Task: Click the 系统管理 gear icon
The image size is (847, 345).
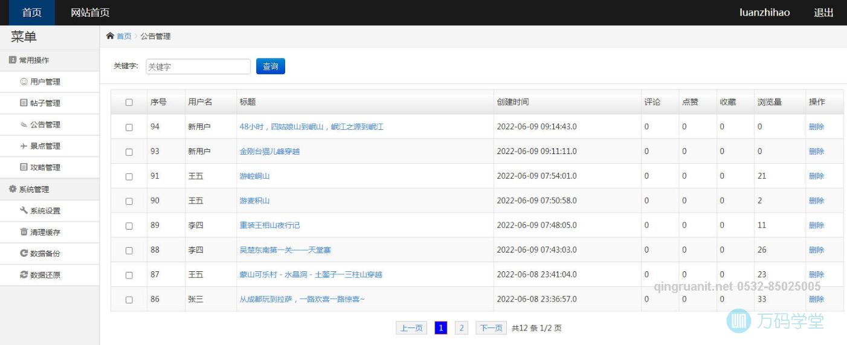Action: [x=12, y=189]
